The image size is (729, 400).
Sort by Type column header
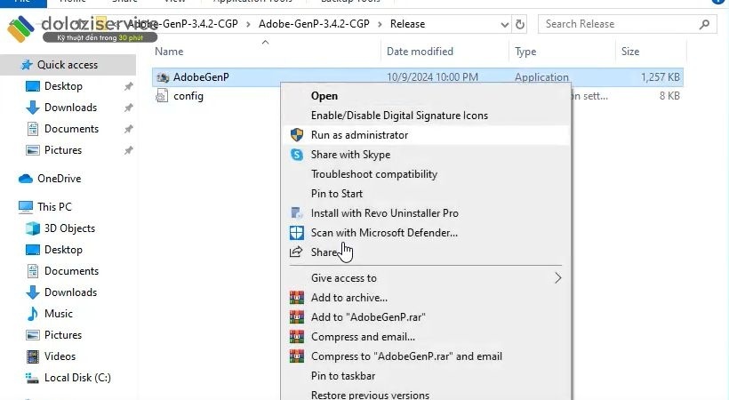click(525, 52)
